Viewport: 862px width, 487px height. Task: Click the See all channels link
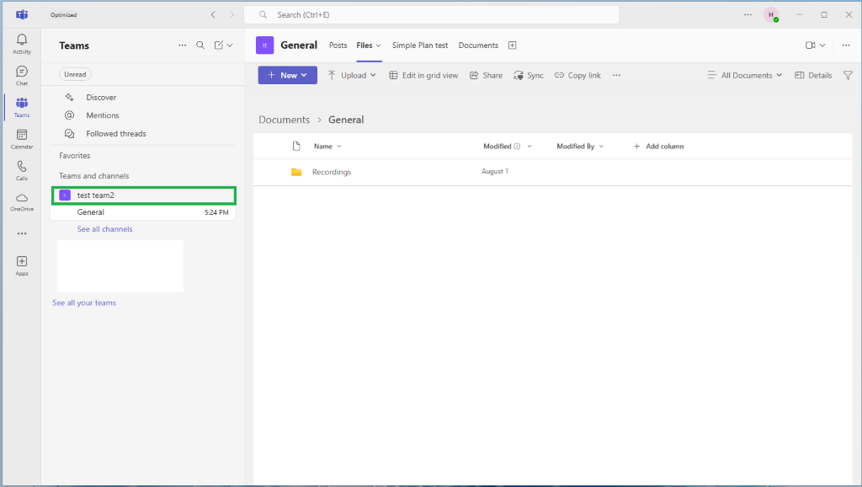coord(104,229)
